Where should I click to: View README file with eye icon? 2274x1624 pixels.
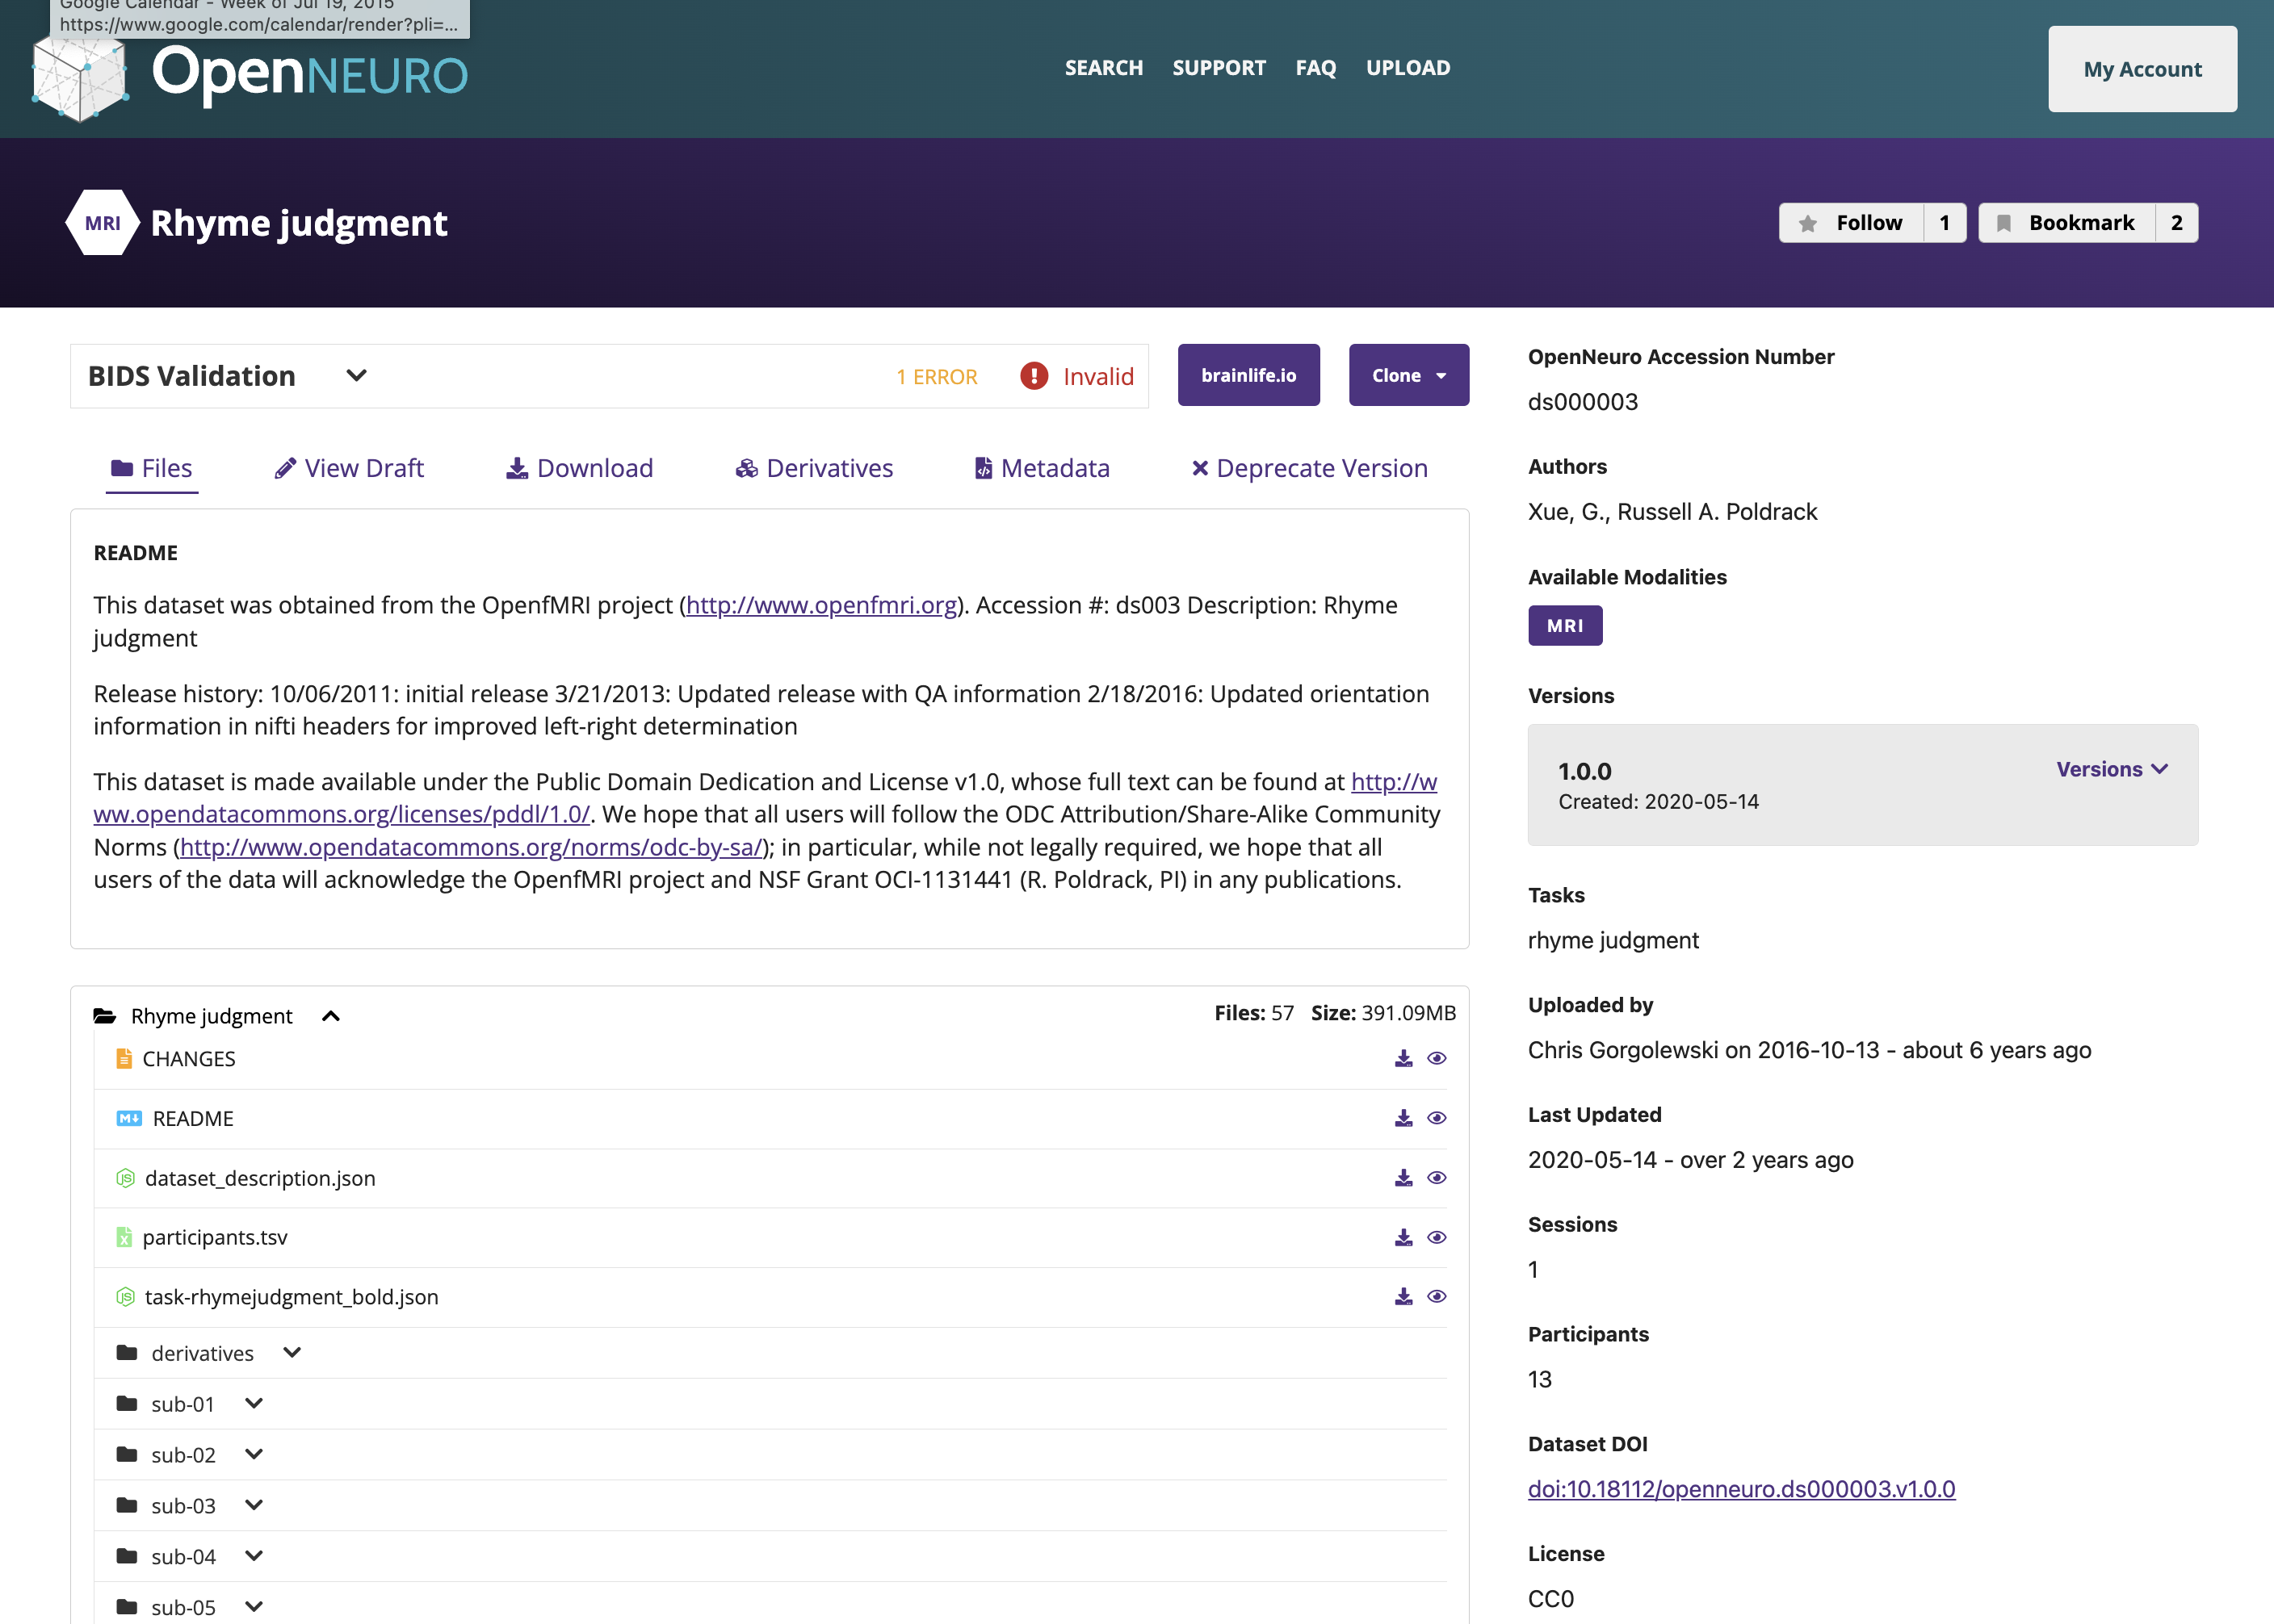coord(1437,1118)
